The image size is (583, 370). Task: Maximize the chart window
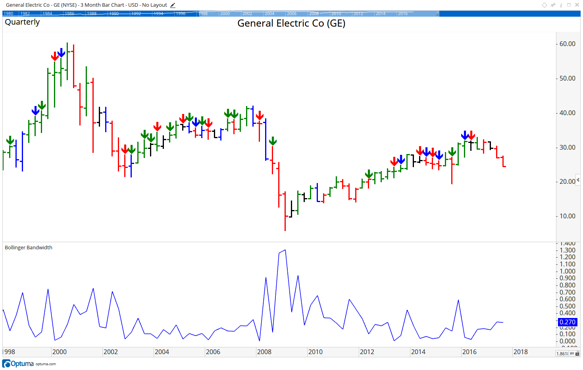569,5
